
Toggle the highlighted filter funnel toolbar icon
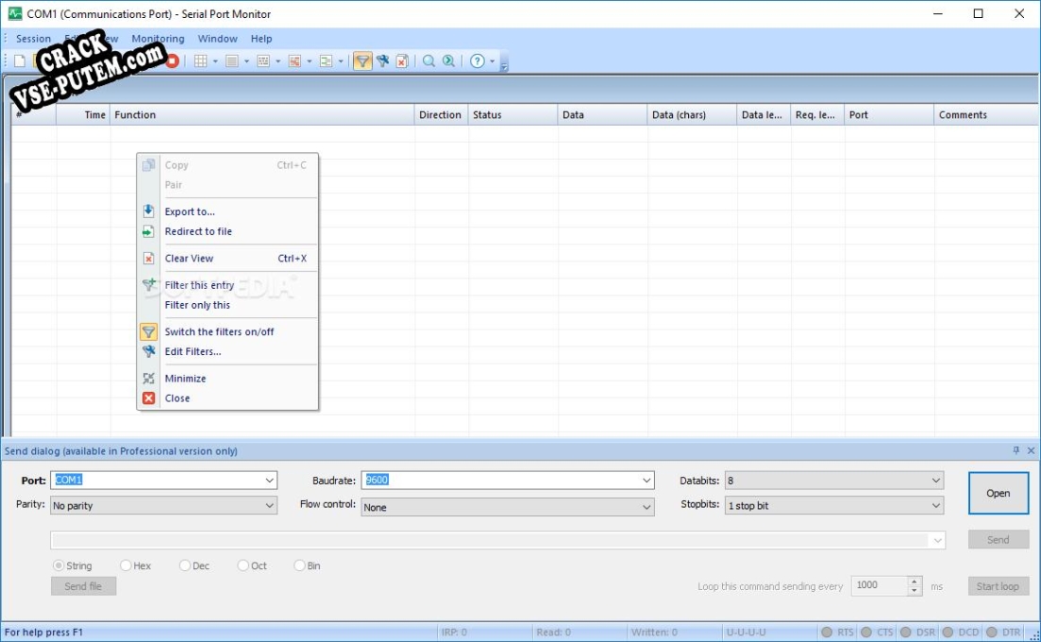pos(362,61)
